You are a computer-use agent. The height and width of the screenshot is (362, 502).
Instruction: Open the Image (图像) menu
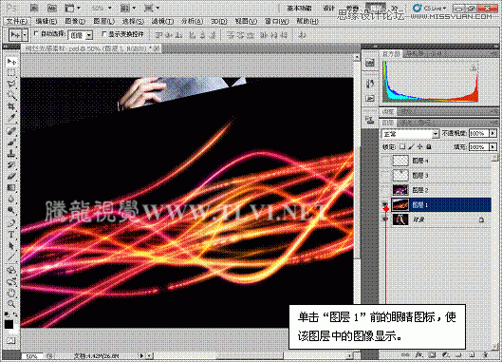75,21
